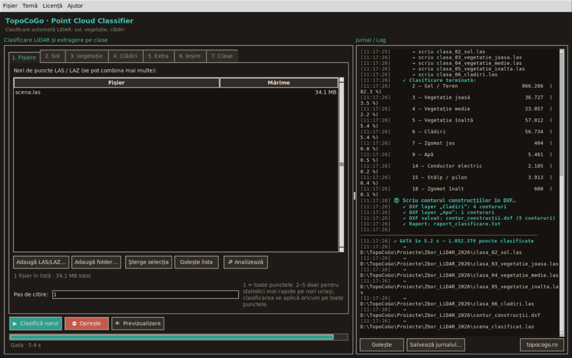The width and height of the screenshot is (572, 358).
Task: Open the Licență menu
Action: 53,6
